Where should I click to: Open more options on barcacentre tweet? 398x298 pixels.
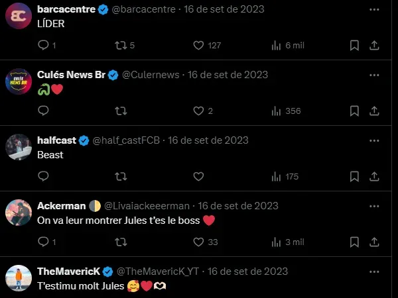374,9
